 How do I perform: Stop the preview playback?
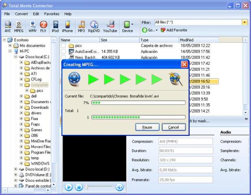click(x=79, y=187)
